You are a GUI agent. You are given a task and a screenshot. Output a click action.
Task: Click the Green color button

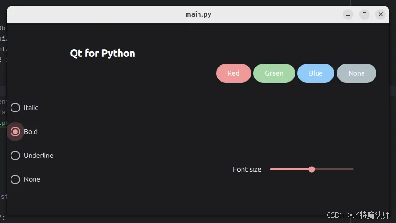pyautogui.click(x=274, y=73)
